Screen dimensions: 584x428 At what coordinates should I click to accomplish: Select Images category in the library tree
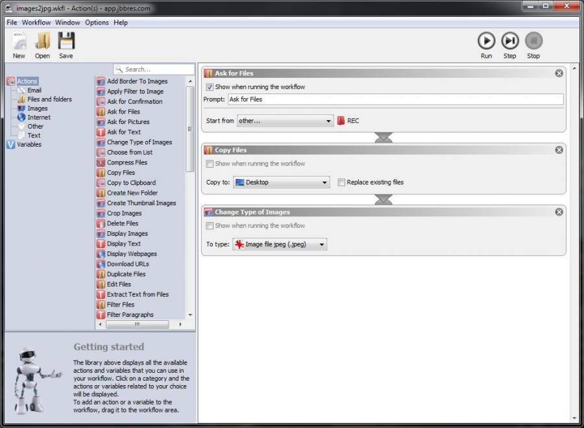37,108
